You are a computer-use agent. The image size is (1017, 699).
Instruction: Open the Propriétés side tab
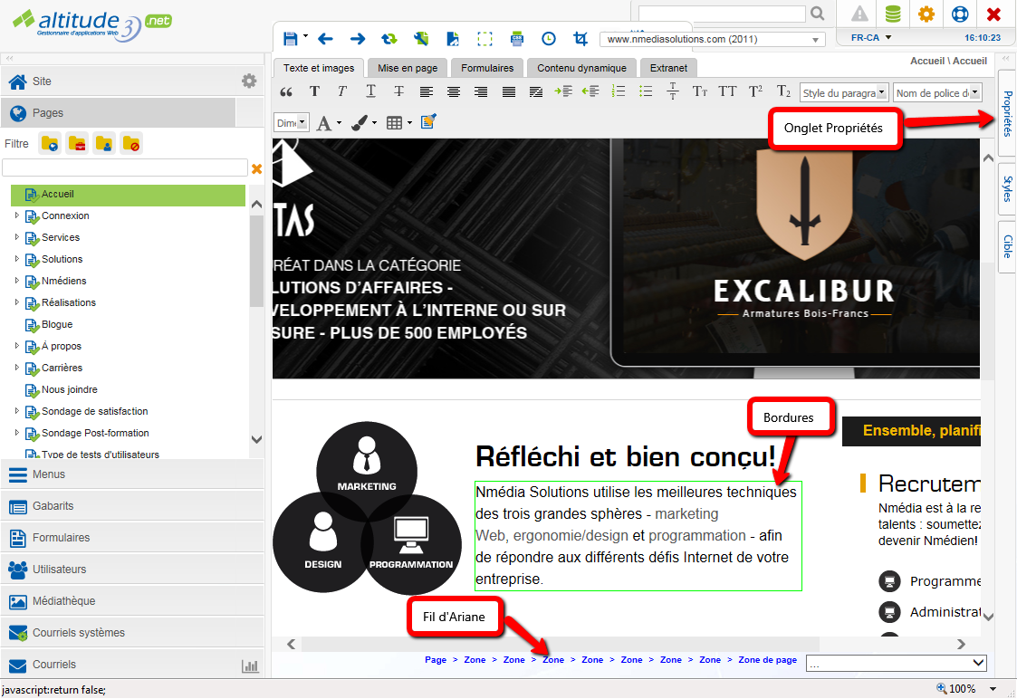click(1007, 113)
